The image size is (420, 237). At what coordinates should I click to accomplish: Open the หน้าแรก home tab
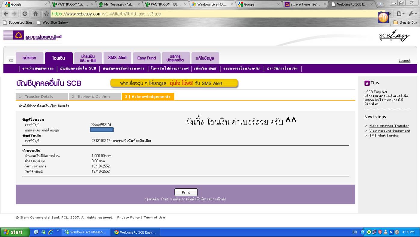click(x=29, y=58)
